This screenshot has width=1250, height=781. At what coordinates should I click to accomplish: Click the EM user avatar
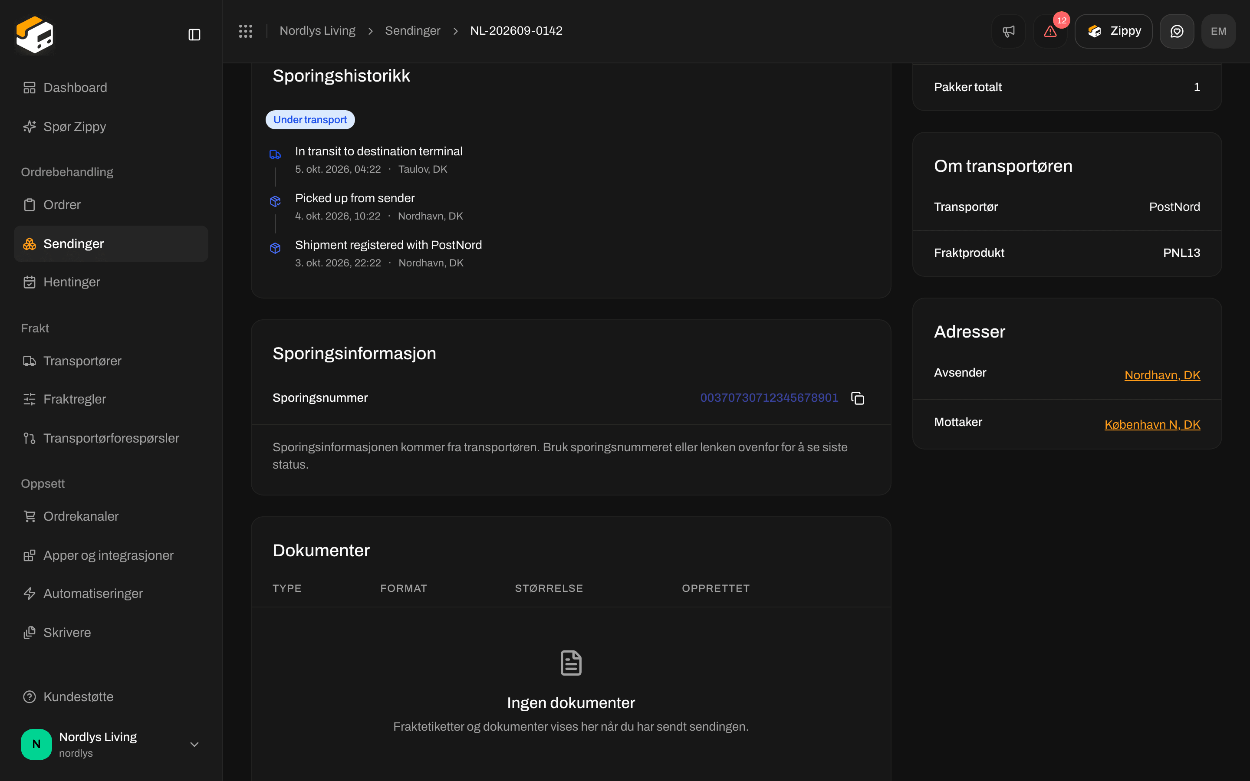click(x=1218, y=31)
